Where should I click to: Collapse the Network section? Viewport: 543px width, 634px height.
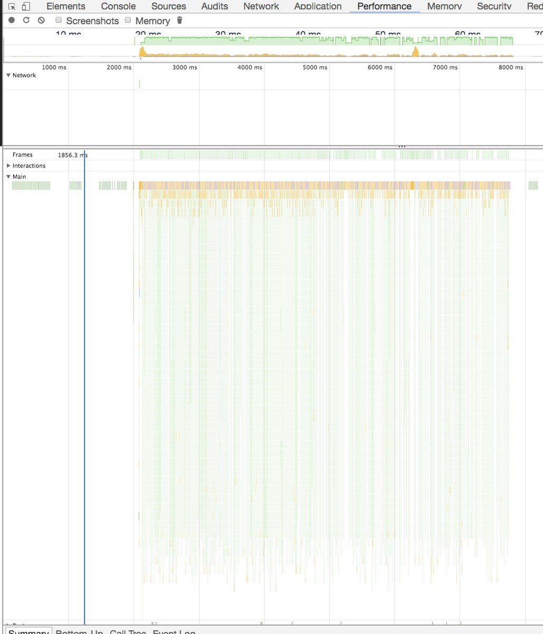click(x=8, y=76)
